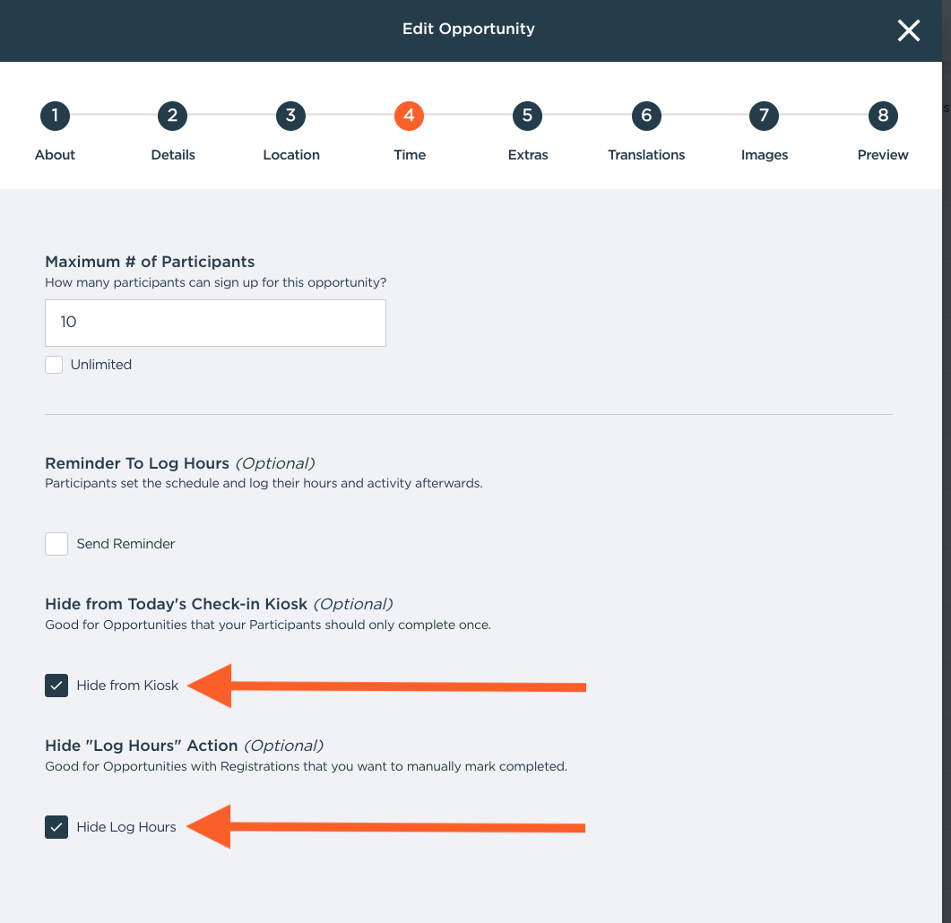
Task: Click step 5 circle icon
Action: [x=527, y=116]
